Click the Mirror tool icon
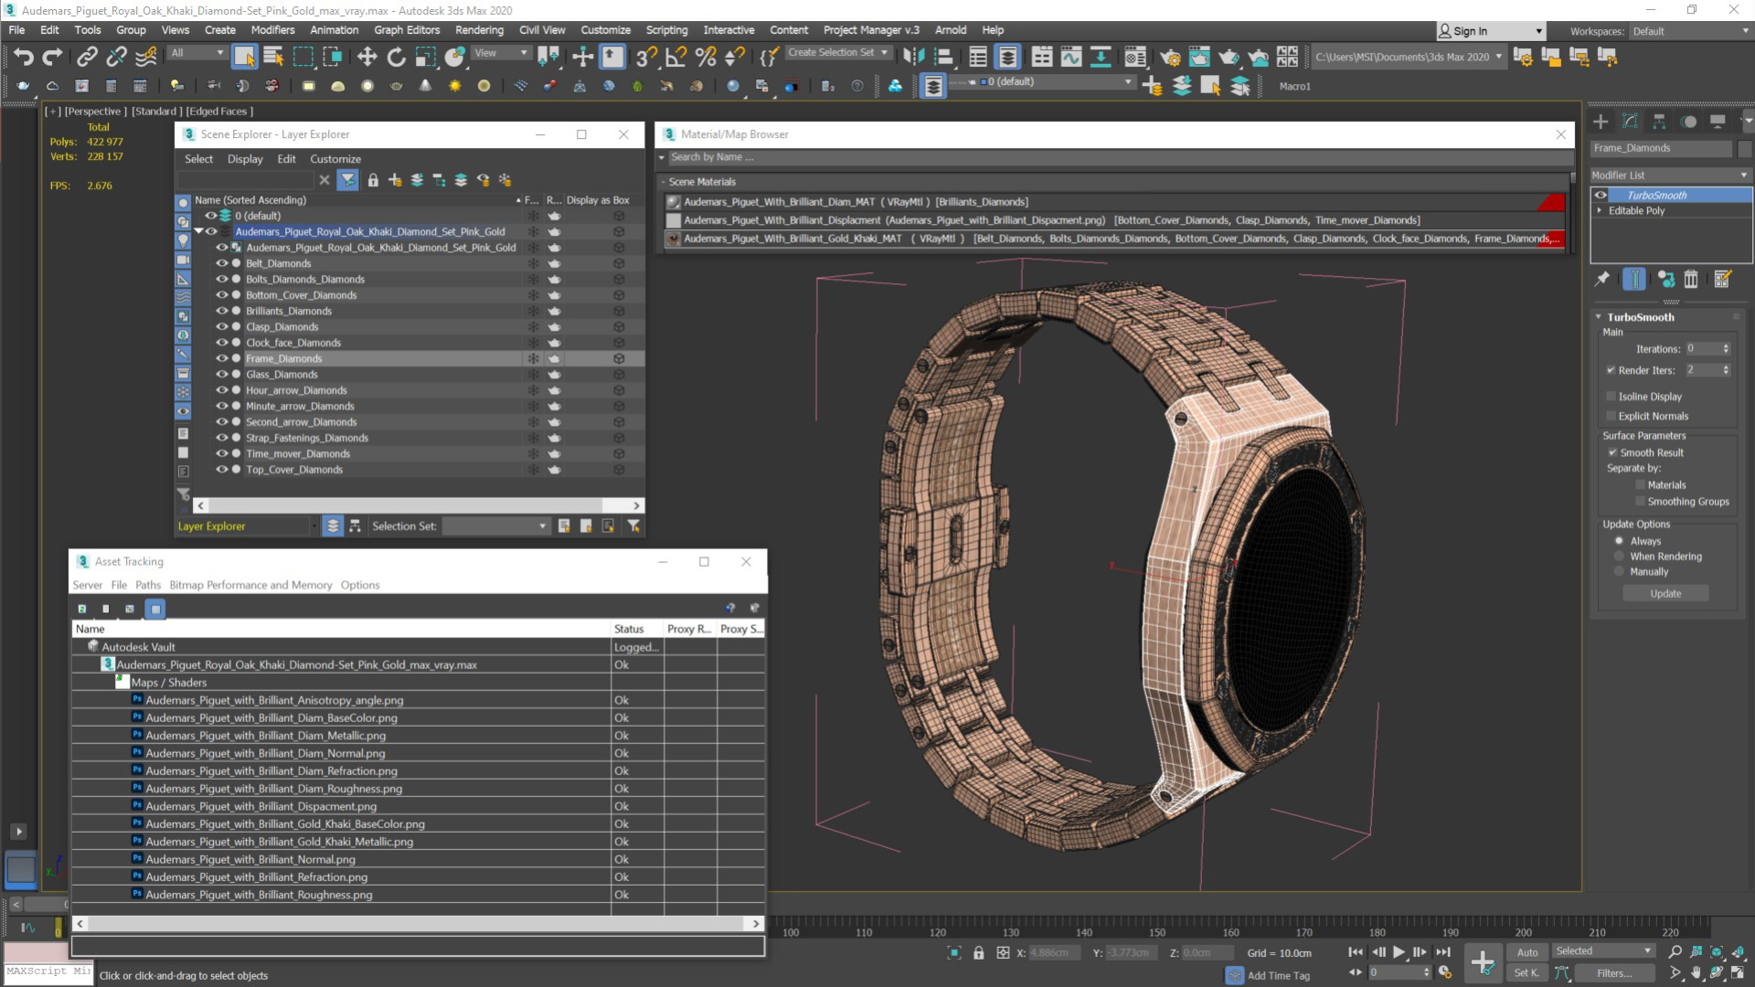The width and height of the screenshot is (1755, 987). (913, 57)
